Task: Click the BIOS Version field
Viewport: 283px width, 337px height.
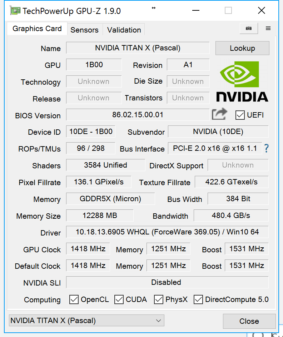Action: pyautogui.click(x=138, y=115)
